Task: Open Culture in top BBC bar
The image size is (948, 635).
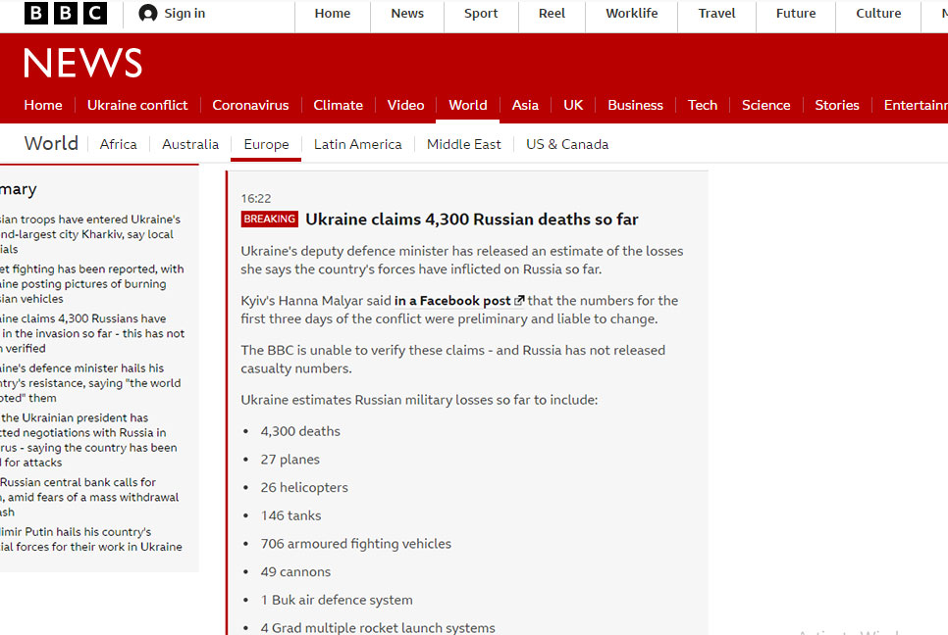Action: pos(878,14)
